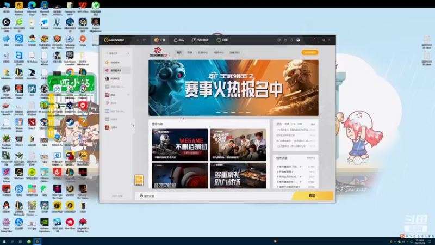
Task: Open the thumbnail showing the group of people
Action: pos(238,145)
